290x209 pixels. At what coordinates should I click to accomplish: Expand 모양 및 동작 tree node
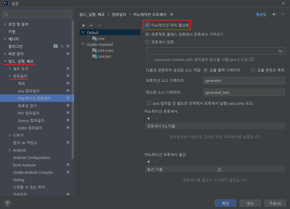[x=5, y=24]
